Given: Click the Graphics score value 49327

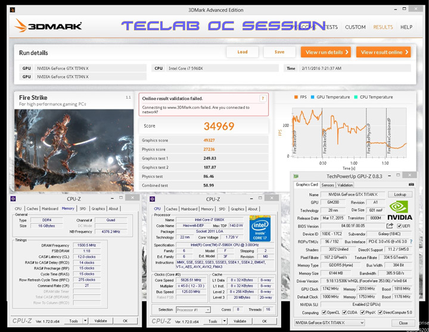Looking at the screenshot, I should tap(209, 140).
